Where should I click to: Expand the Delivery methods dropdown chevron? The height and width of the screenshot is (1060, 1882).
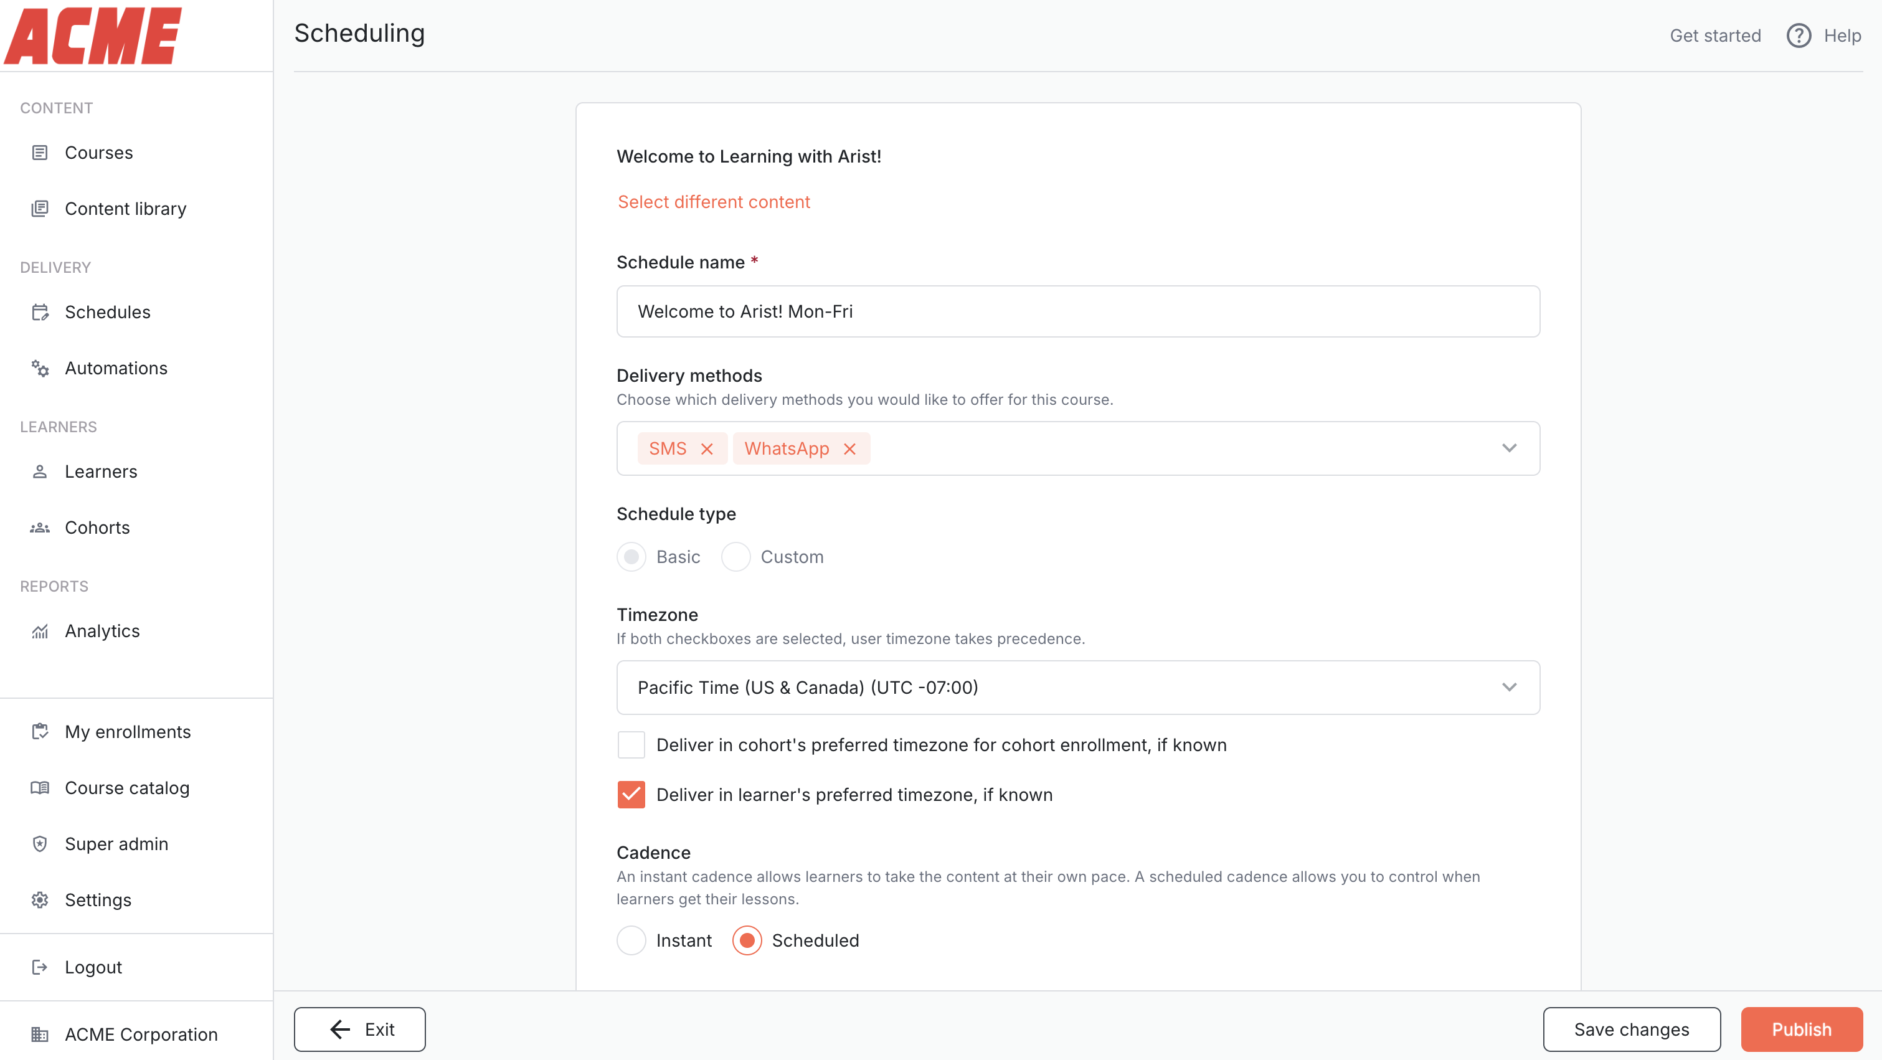[x=1510, y=448]
